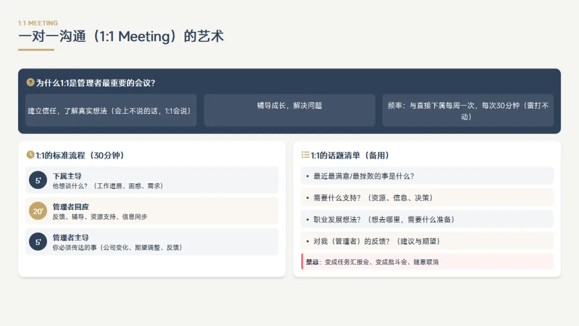Click the 1:1 MEETING label above title
This screenshot has width=579, height=326.
pos(38,23)
